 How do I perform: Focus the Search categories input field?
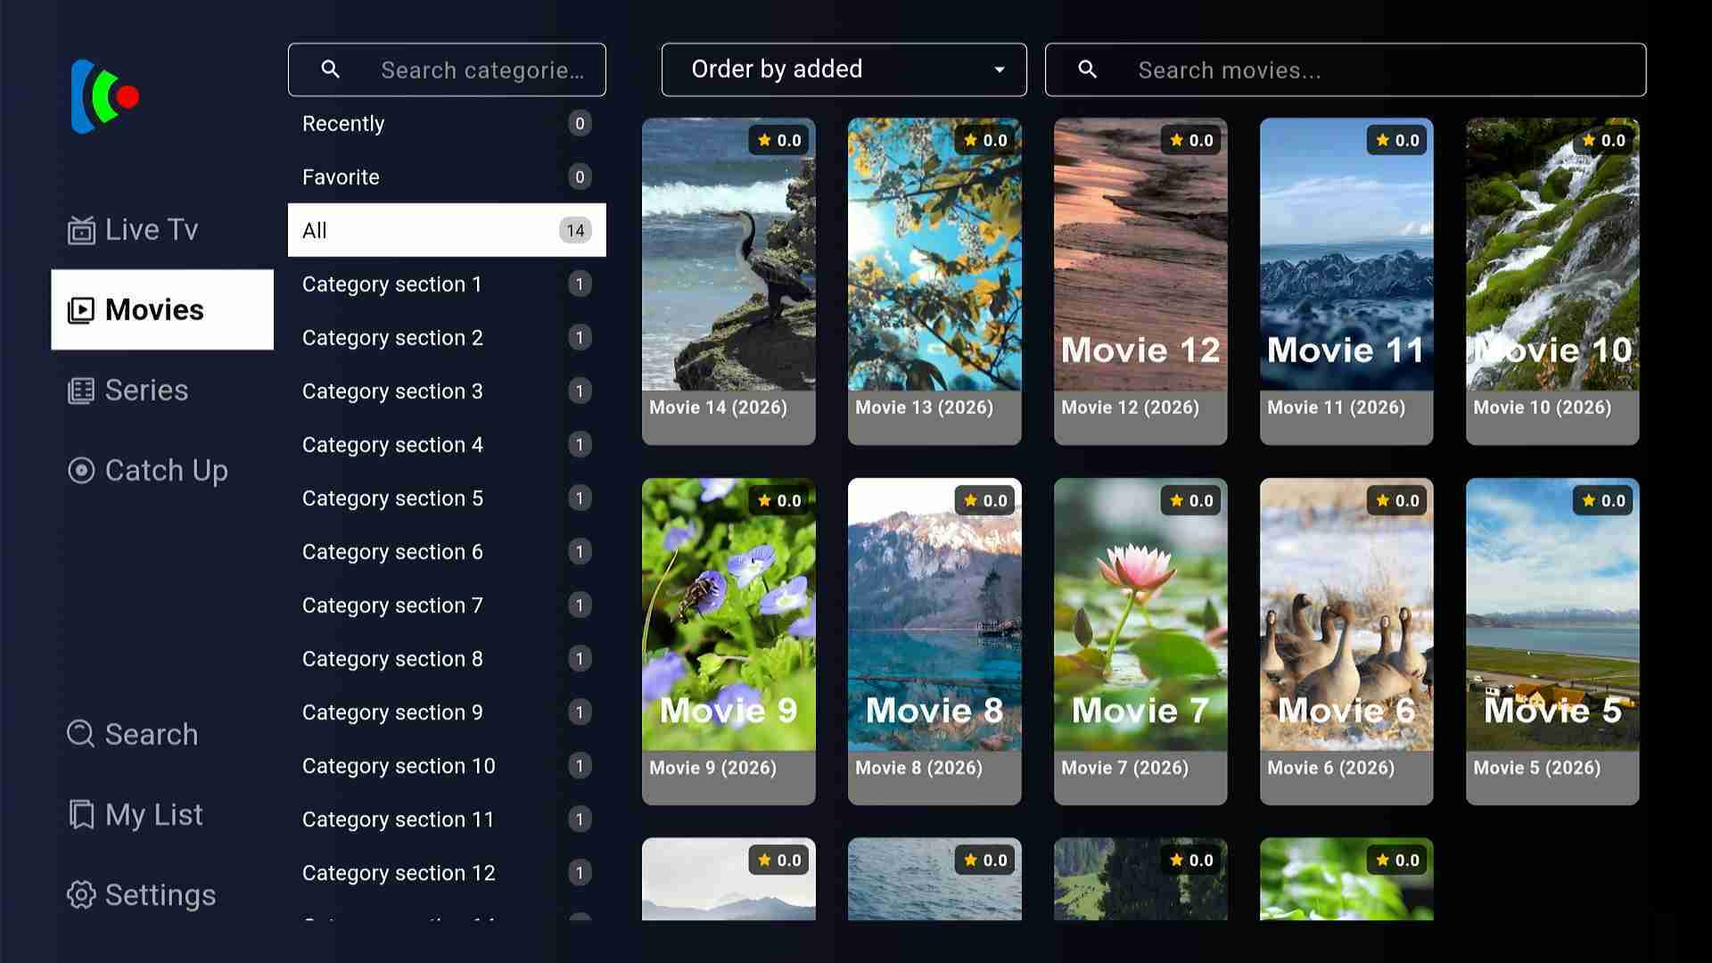[447, 70]
